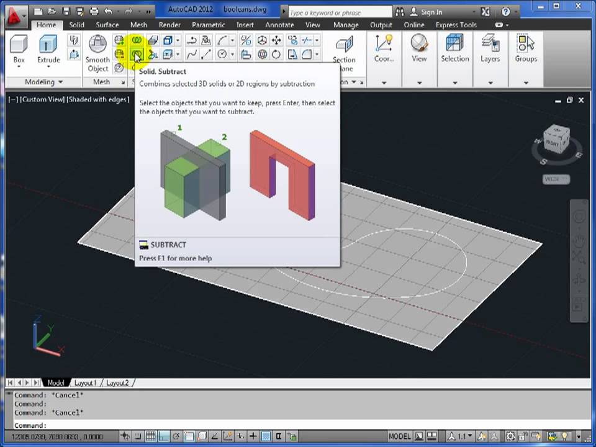Toggle Snap Mode in status bar
The height and width of the screenshot is (447, 596).
[x=138, y=436]
